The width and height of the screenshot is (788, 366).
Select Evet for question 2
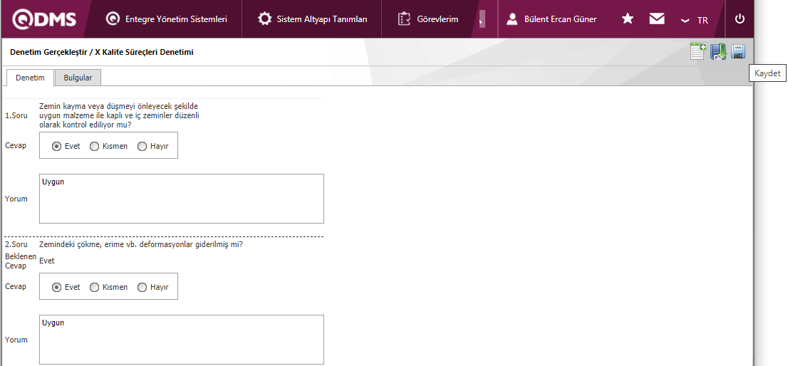[57, 287]
